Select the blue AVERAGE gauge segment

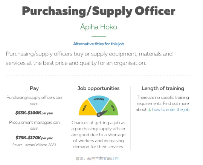pyautogui.click(x=99, y=103)
